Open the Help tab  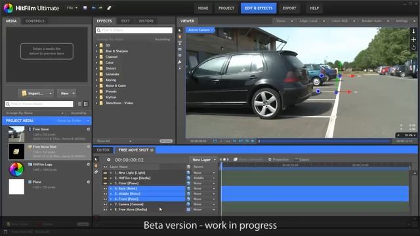tap(314, 9)
